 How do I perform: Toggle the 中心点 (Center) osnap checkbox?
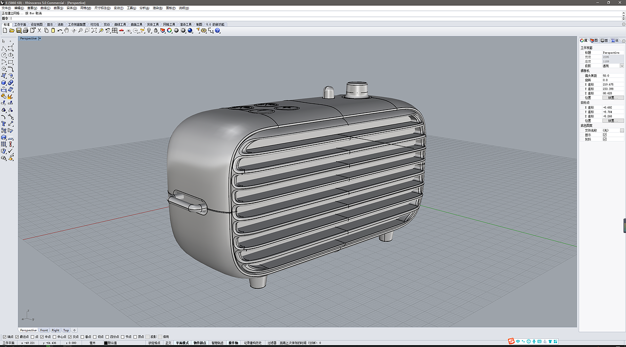coord(55,337)
